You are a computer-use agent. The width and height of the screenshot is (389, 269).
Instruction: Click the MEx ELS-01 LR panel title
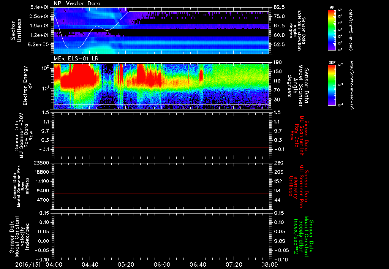[x=76, y=59]
